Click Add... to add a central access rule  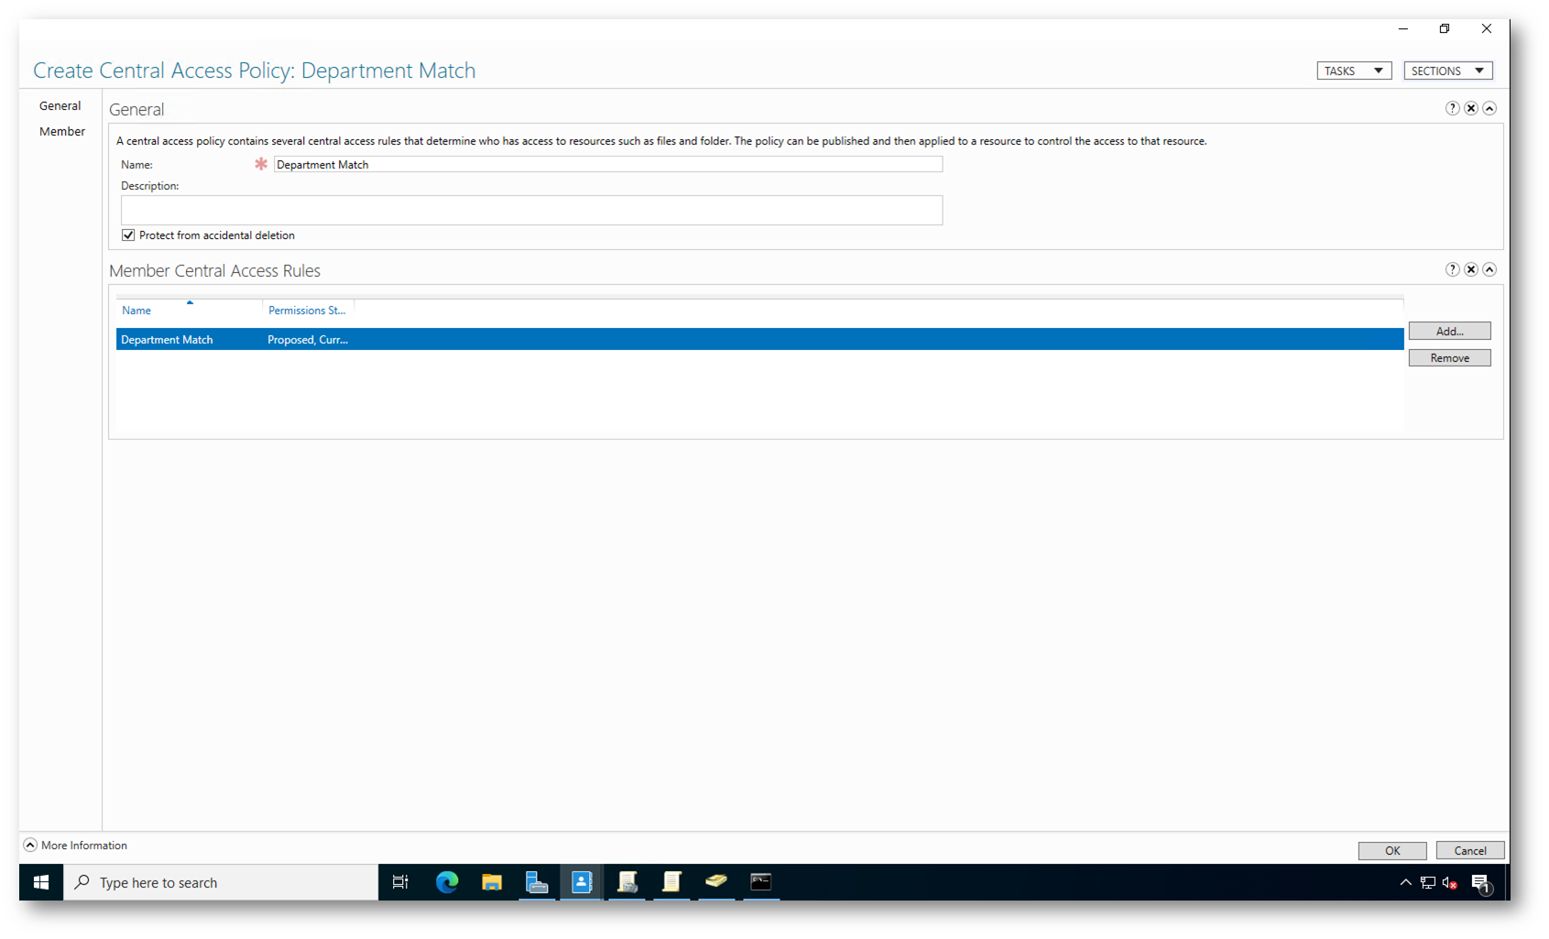tap(1449, 331)
